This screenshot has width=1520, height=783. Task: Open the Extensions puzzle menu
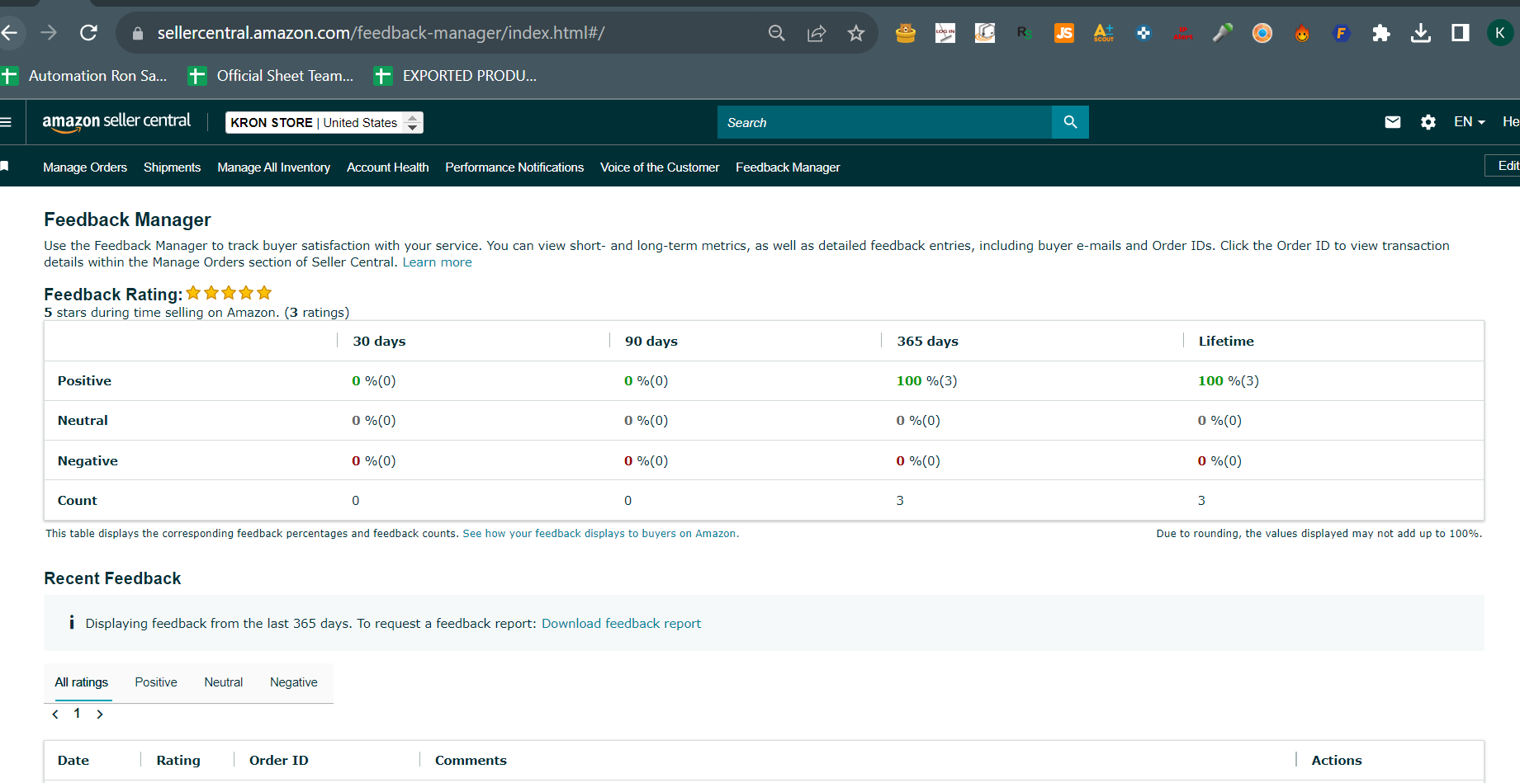point(1381,33)
